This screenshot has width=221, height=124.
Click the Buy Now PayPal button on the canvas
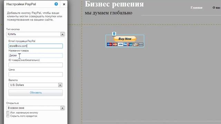click(x=125, y=39)
